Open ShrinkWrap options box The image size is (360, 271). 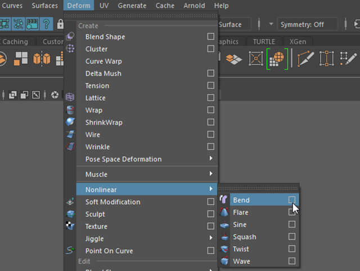pyautogui.click(x=210, y=122)
